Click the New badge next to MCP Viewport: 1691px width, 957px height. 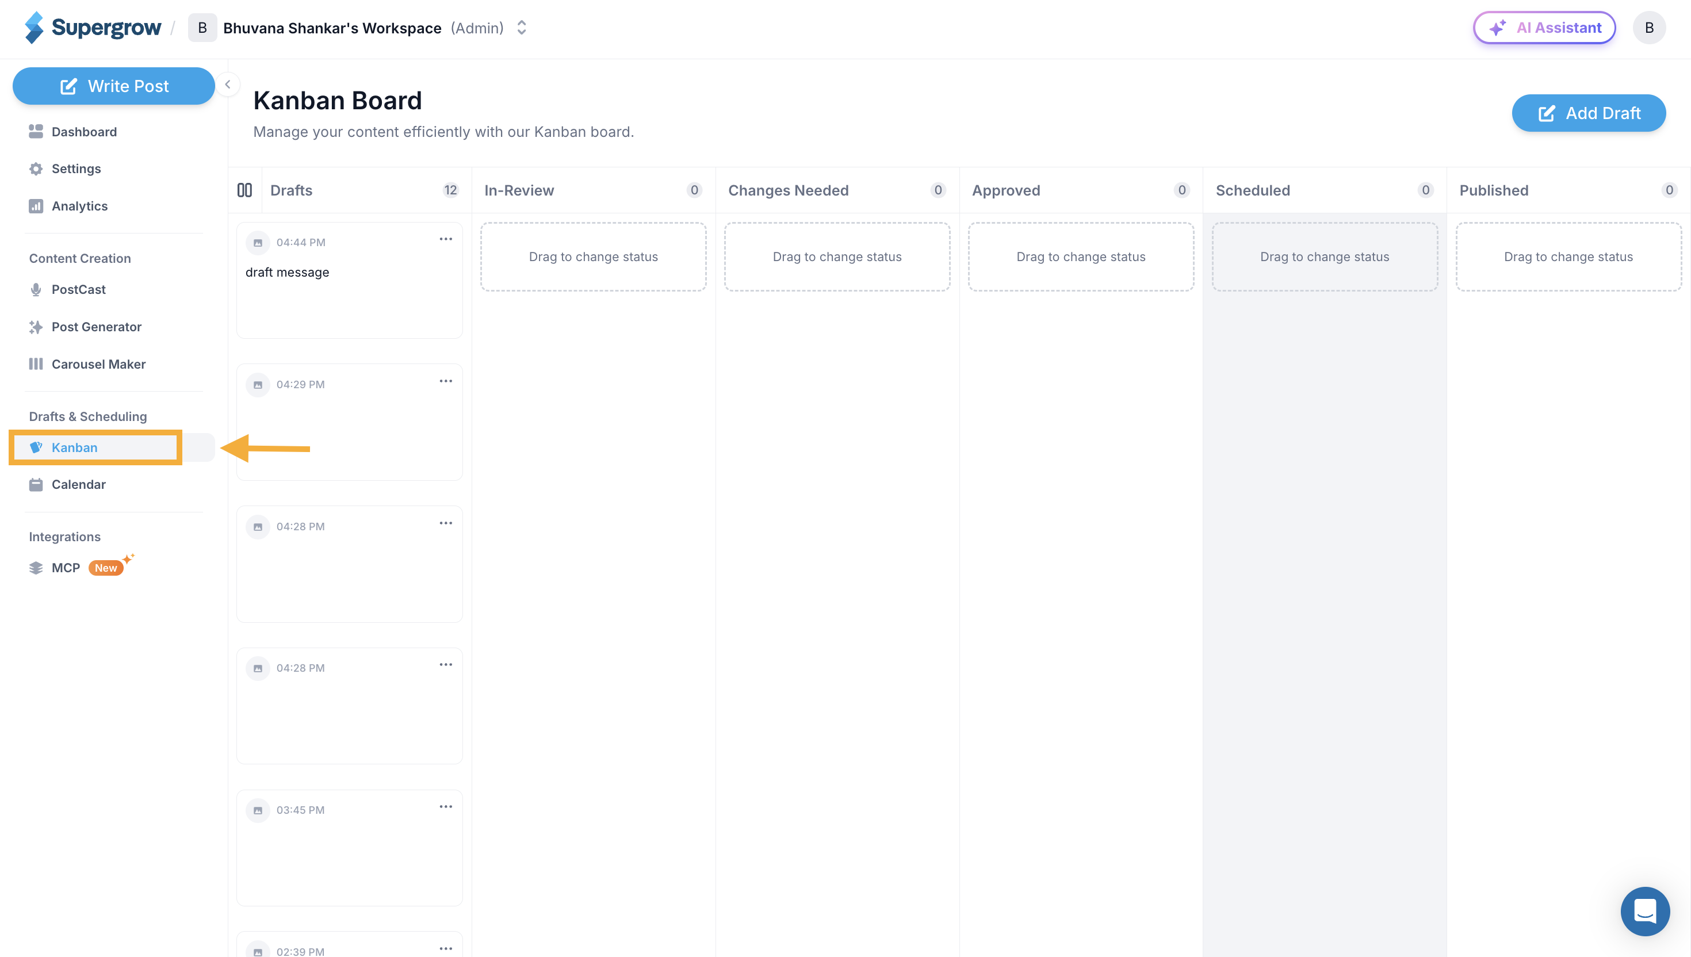point(106,568)
